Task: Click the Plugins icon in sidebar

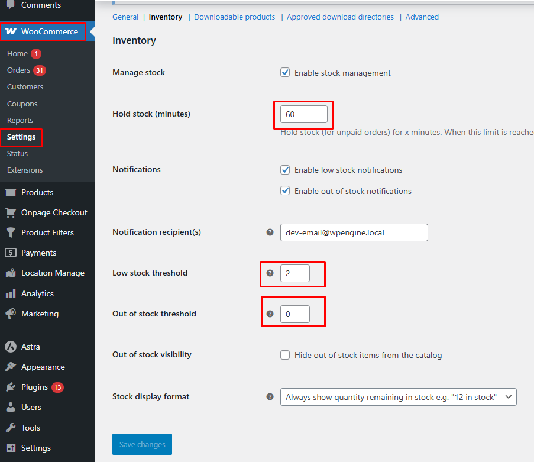Action: [10, 387]
